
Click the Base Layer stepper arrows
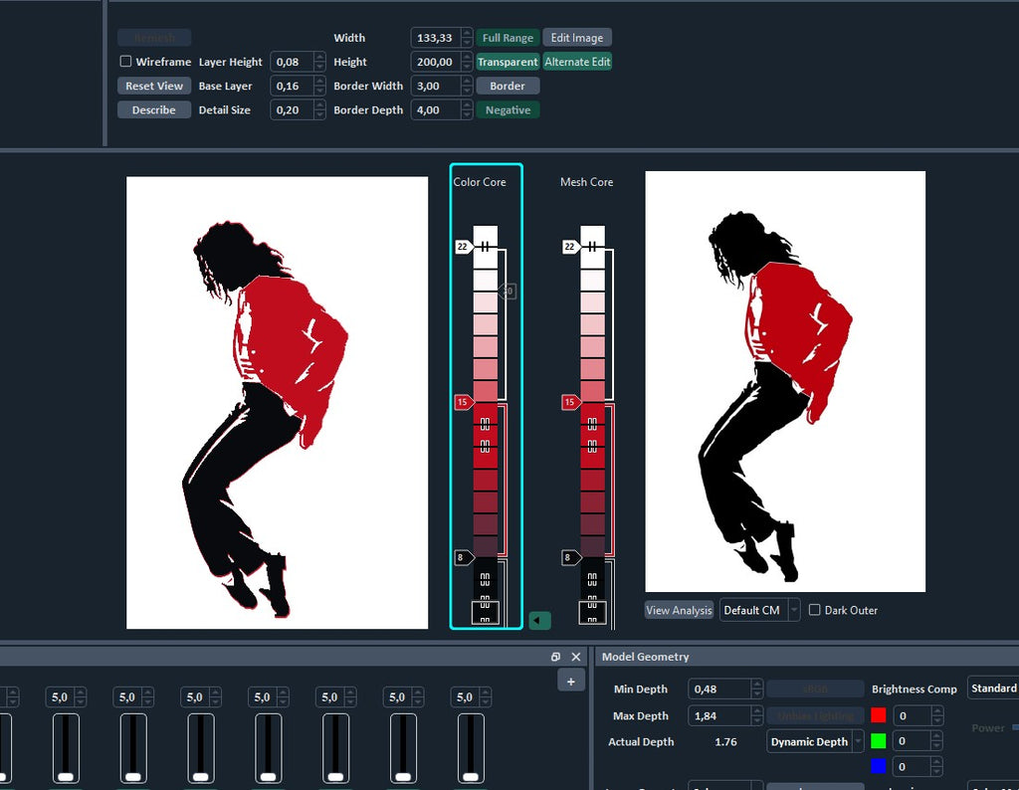[x=319, y=86]
